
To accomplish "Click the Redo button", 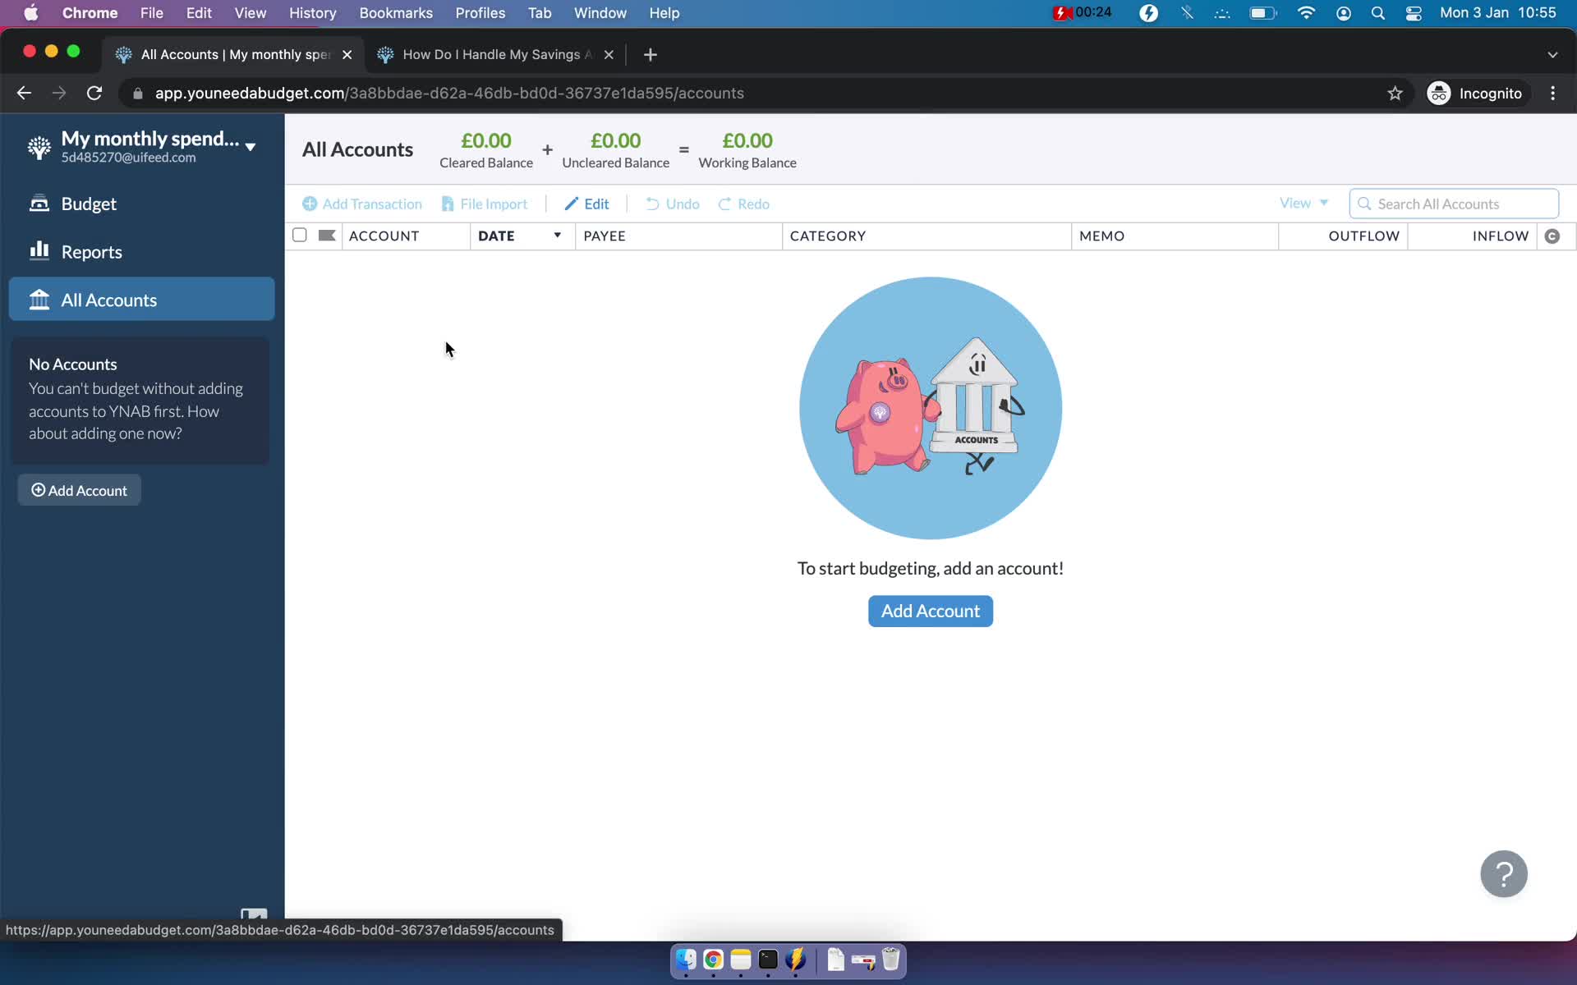I will click(743, 204).
